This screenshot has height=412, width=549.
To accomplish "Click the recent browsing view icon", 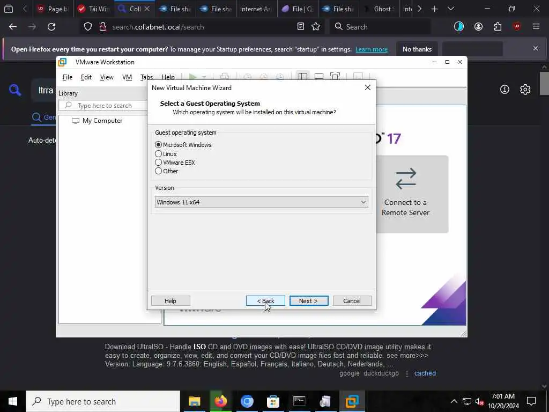I will (x=9, y=9).
